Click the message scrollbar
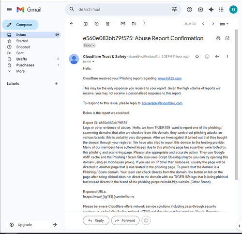 pyautogui.click(x=236, y=105)
